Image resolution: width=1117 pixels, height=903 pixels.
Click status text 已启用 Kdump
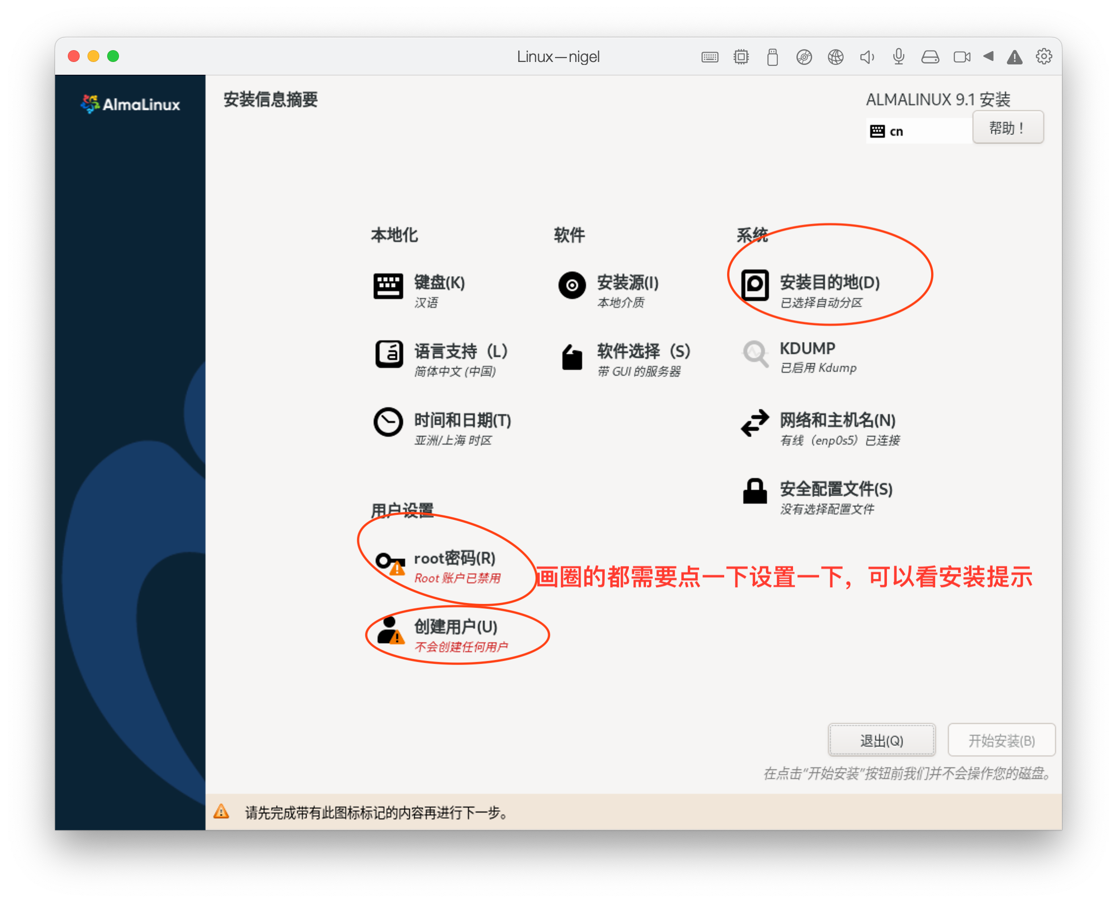point(819,368)
